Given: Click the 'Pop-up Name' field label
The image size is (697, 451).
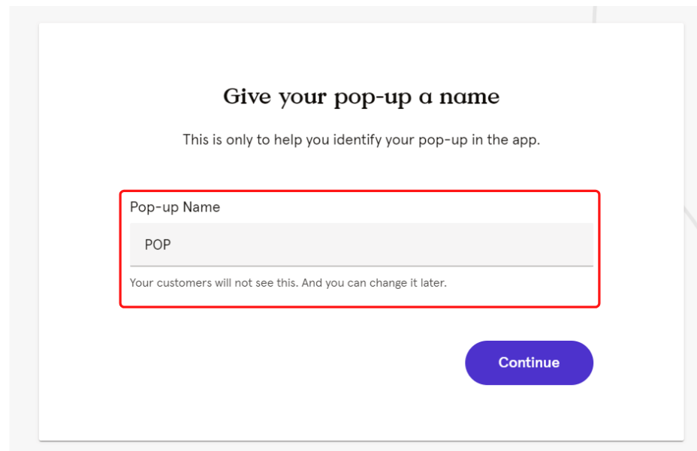Looking at the screenshot, I should (x=175, y=207).
